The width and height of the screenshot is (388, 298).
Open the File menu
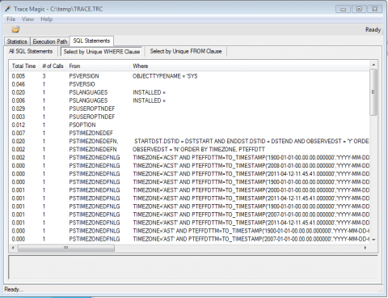click(11, 19)
